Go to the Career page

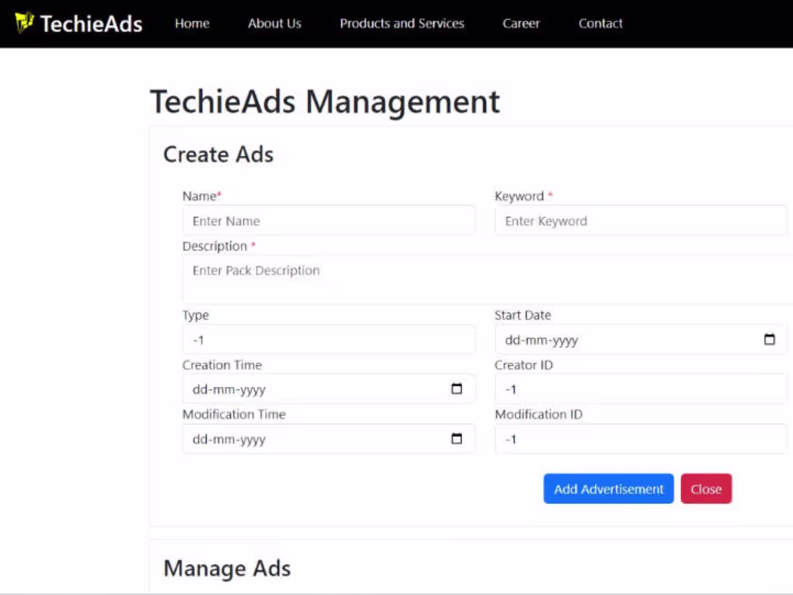[x=520, y=23]
